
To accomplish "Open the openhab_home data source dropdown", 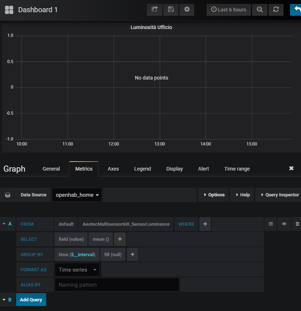I will point(76,195).
